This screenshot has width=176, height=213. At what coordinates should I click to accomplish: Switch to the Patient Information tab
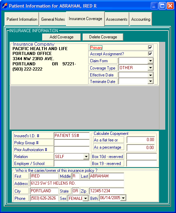point(22,19)
